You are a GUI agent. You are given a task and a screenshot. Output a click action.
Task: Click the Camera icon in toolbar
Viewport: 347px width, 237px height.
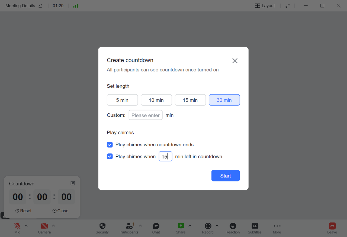pyautogui.click(x=44, y=226)
